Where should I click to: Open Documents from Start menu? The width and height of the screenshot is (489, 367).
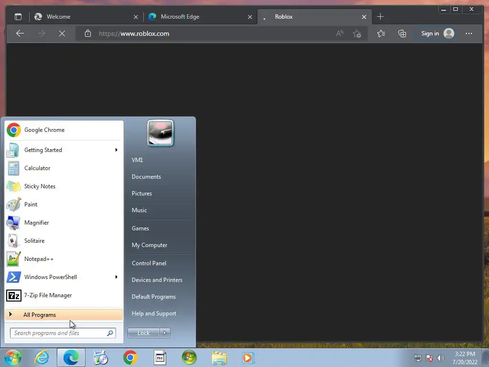[x=146, y=177]
